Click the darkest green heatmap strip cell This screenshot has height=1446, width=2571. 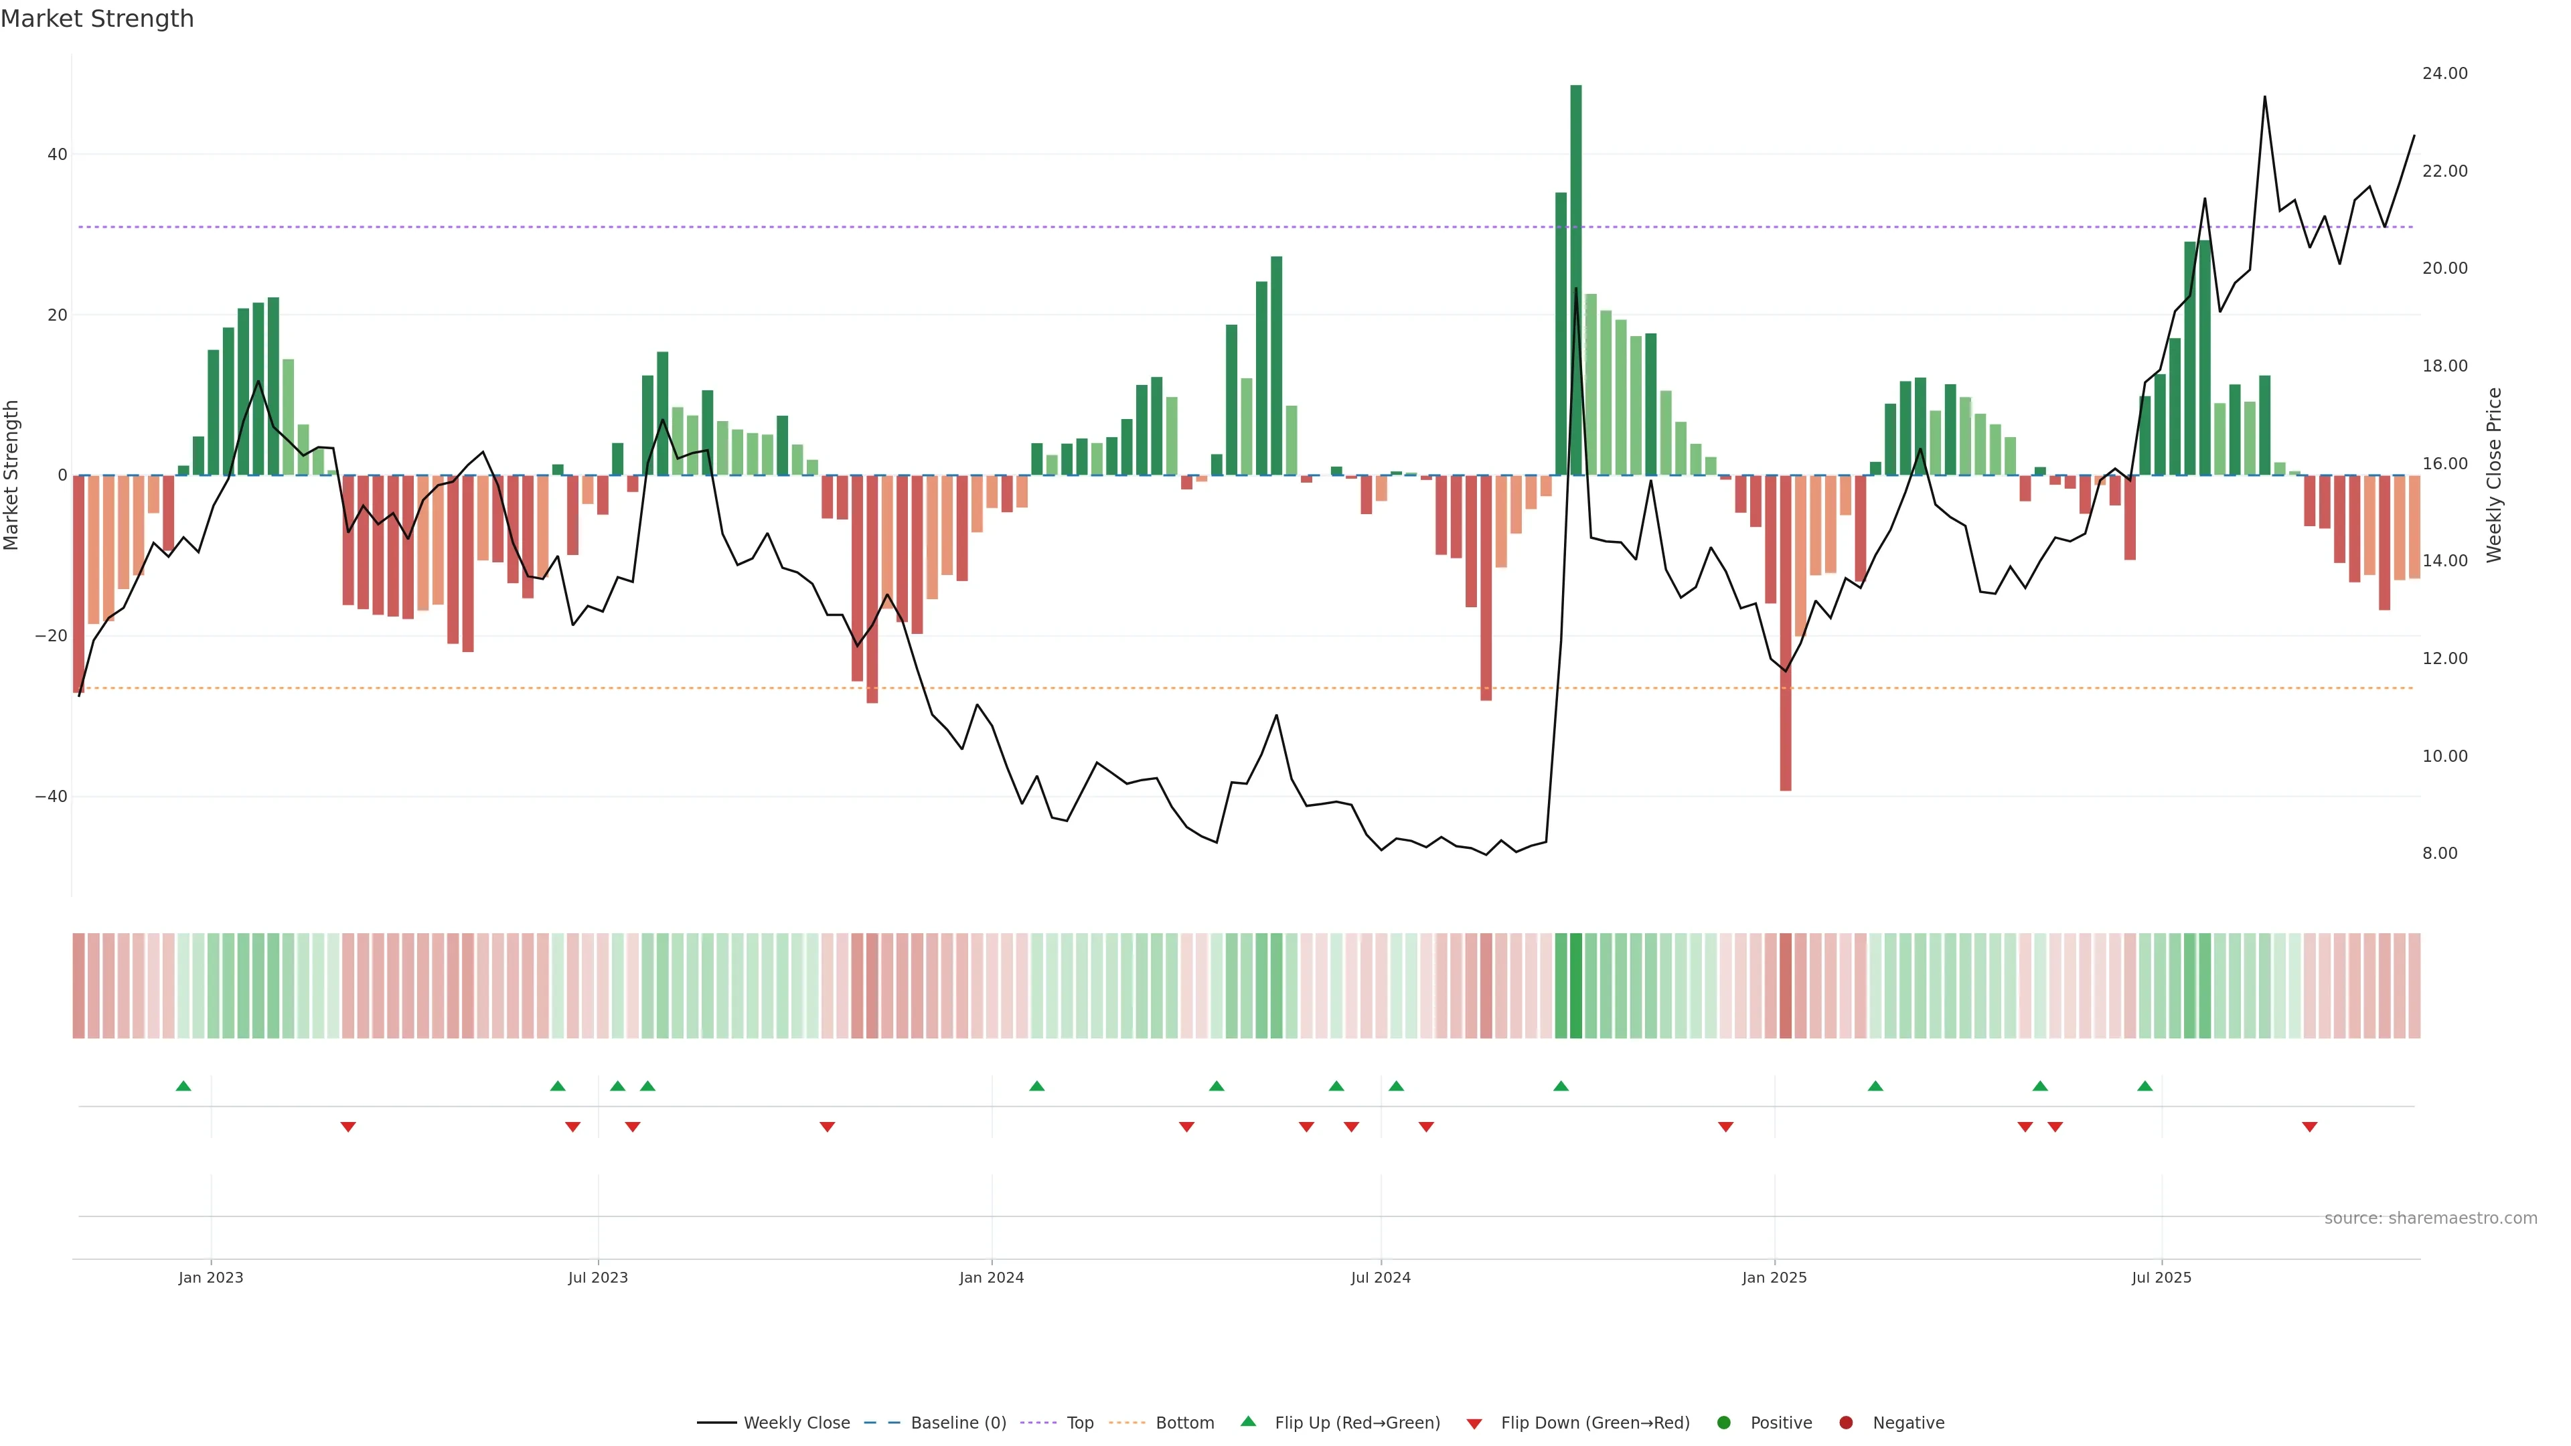tap(1576, 986)
